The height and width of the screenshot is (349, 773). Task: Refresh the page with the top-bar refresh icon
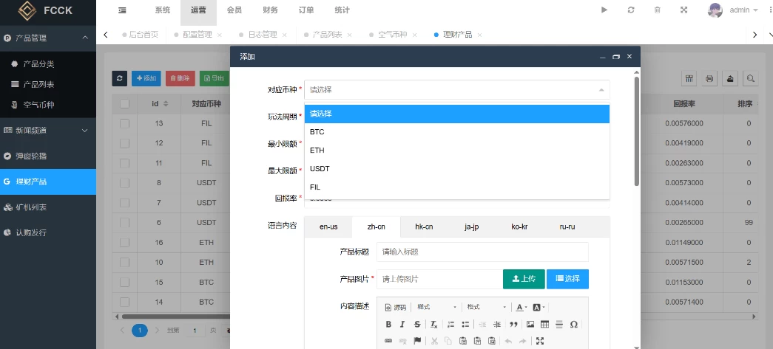(x=631, y=10)
